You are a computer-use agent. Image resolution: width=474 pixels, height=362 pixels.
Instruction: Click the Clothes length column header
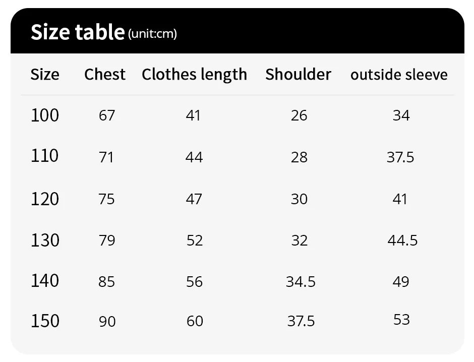coord(194,75)
